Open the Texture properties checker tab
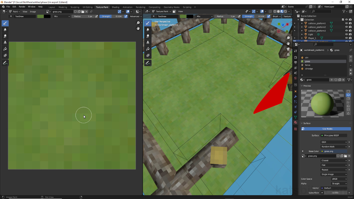The image size is (354, 199). point(295,129)
